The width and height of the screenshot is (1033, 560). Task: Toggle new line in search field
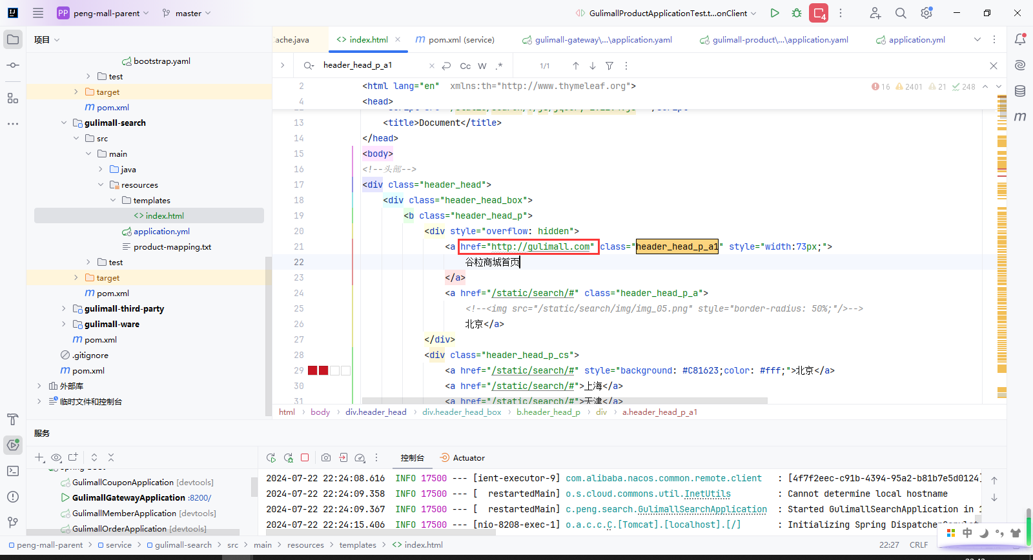(x=447, y=66)
